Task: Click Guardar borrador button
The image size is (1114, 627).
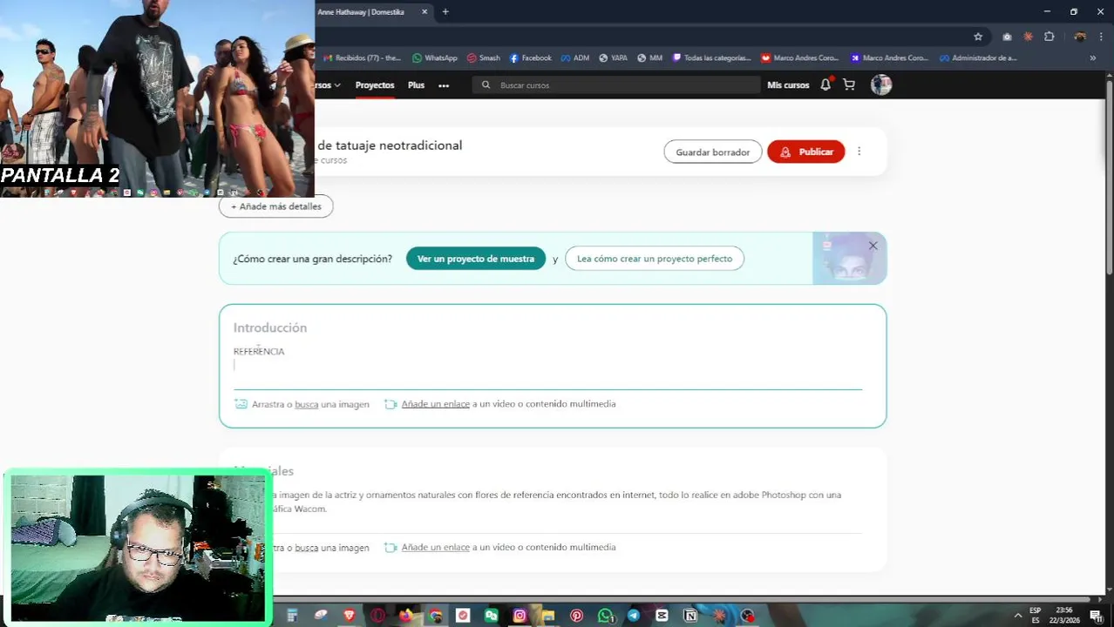Action: coord(713,152)
